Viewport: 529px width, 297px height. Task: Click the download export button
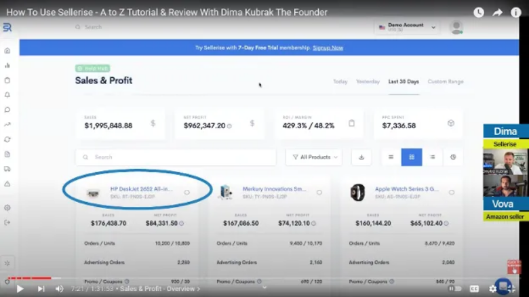tap(361, 157)
